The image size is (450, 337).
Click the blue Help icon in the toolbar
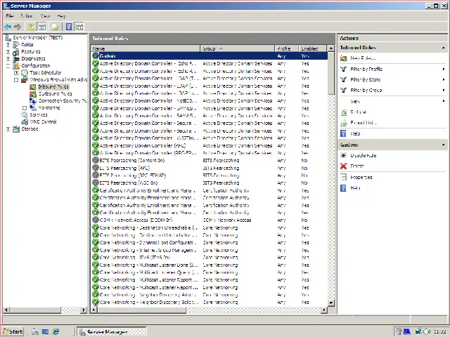69,27
